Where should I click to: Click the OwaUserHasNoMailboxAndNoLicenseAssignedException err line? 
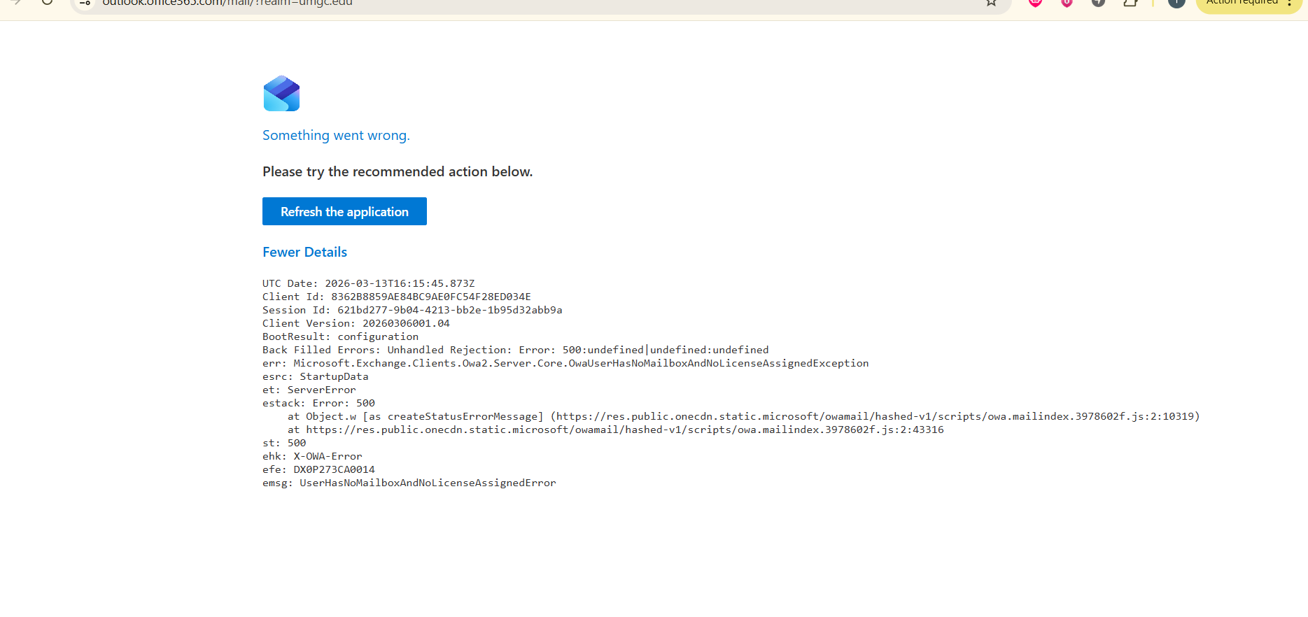pyautogui.click(x=565, y=363)
